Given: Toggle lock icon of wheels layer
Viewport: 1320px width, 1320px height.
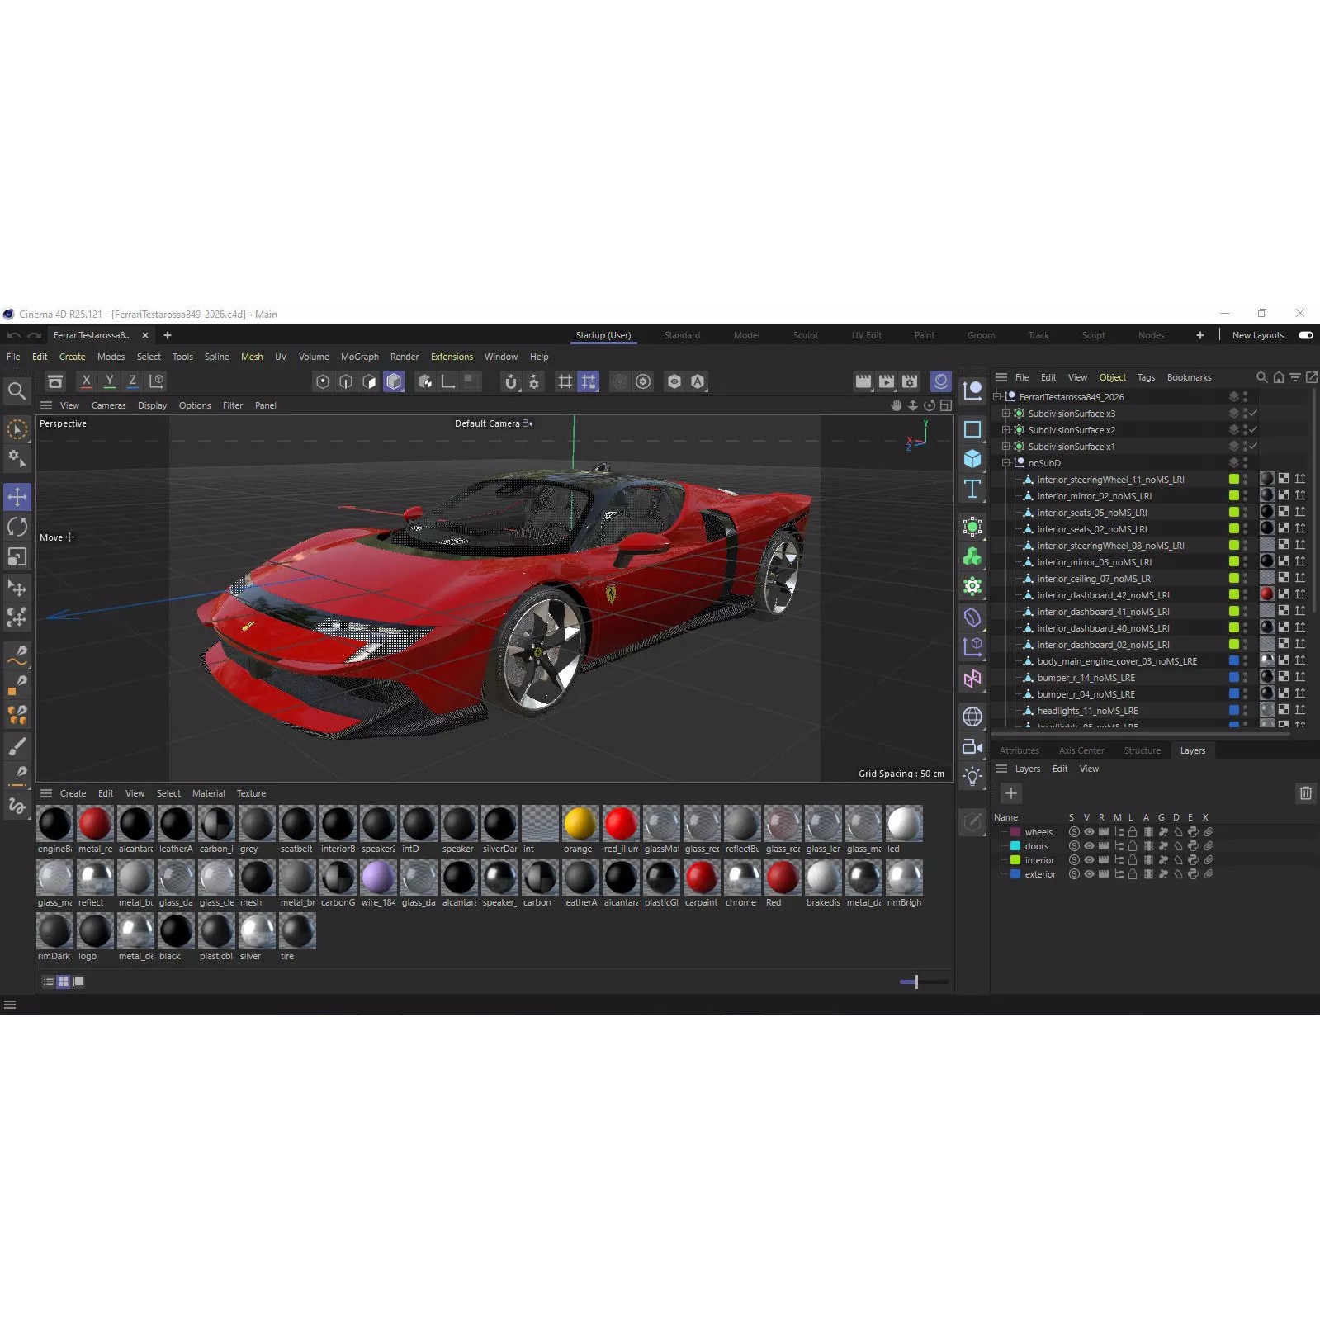Looking at the screenshot, I should 1133,832.
